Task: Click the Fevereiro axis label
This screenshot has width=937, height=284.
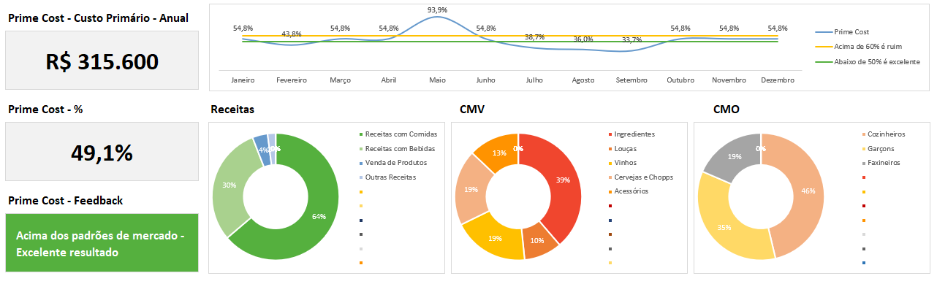Action: point(292,80)
